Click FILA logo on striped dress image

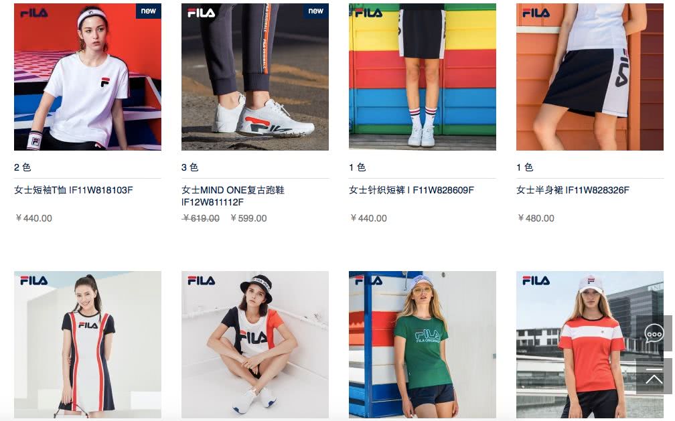tap(34, 280)
